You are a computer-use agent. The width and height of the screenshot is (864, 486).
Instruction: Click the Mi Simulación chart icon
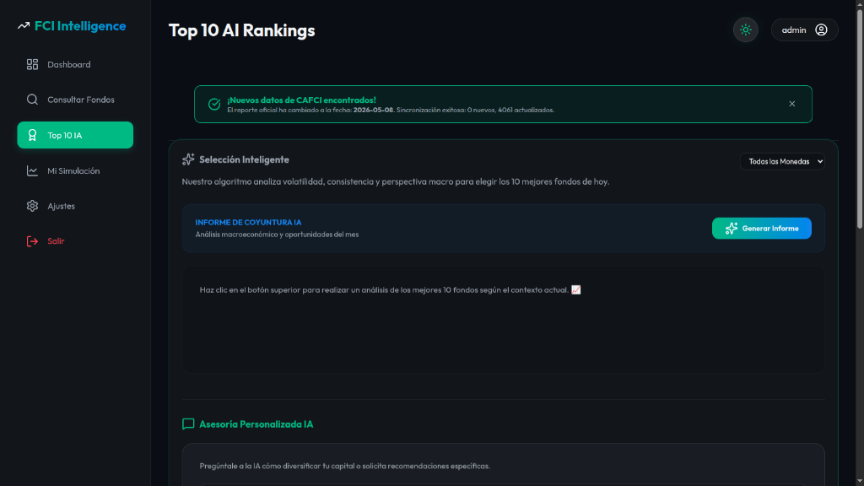tap(33, 170)
